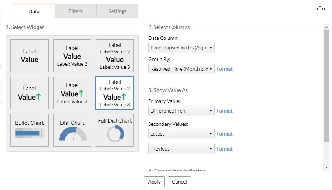Switch to the Filters tab
The width and height of the screenshot is (332, 190).
coord(76,11)
